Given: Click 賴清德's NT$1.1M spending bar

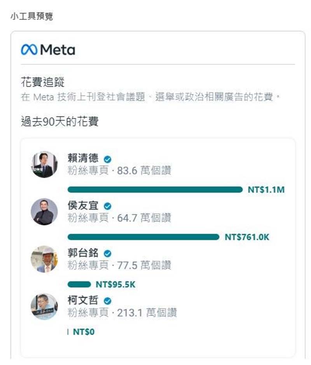Looking at the screenshot, I should click(x=155, y=190).
